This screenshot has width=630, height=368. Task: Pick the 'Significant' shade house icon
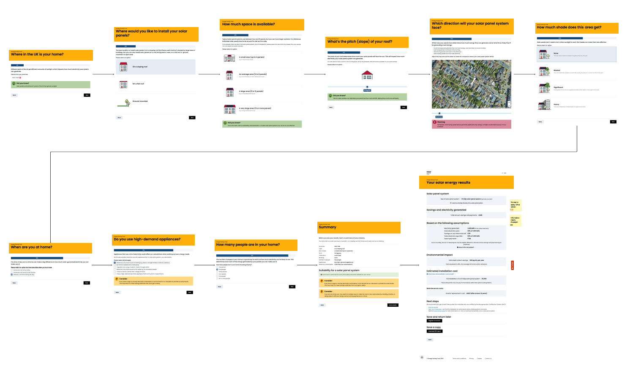(544, 88)
